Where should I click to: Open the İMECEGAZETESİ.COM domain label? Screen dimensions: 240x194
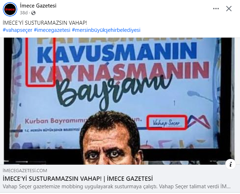click(x=25, y=170)
